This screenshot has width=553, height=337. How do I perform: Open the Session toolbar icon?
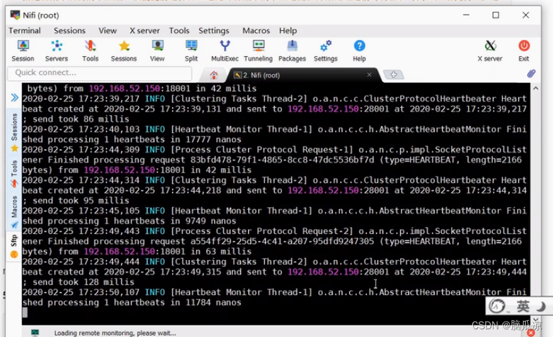click(23, 50)
